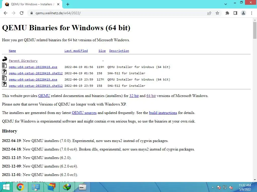Click the 2022-04-19 history date
The width and height of the screenshot is (257, 192).
(x=11, y=141)
